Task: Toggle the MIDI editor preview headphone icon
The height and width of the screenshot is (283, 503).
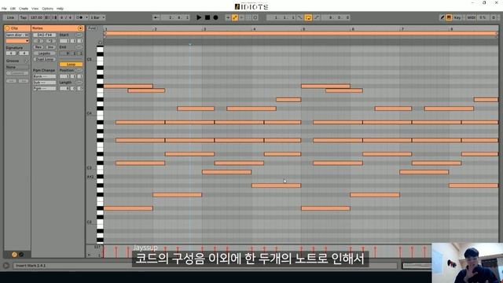Action: coord(100,42)
